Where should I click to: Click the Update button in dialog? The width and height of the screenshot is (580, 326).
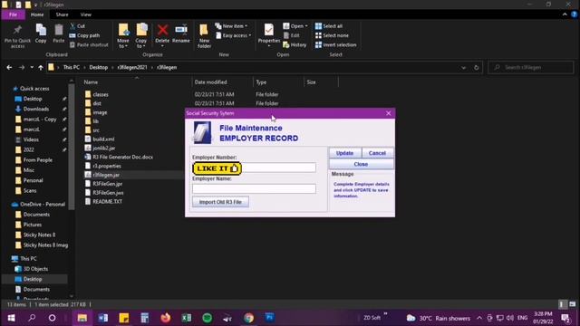point(344,153)
